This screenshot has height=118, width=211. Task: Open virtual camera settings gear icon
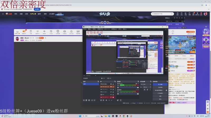pos(166,90)
